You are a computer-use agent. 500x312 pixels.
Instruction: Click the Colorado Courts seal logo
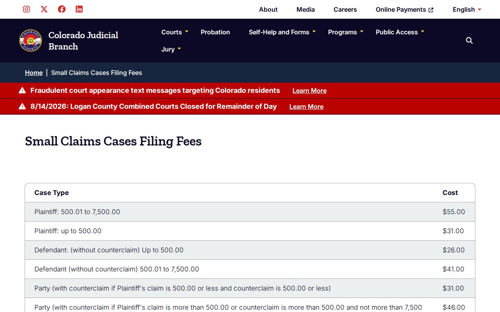tap(30, 41)
